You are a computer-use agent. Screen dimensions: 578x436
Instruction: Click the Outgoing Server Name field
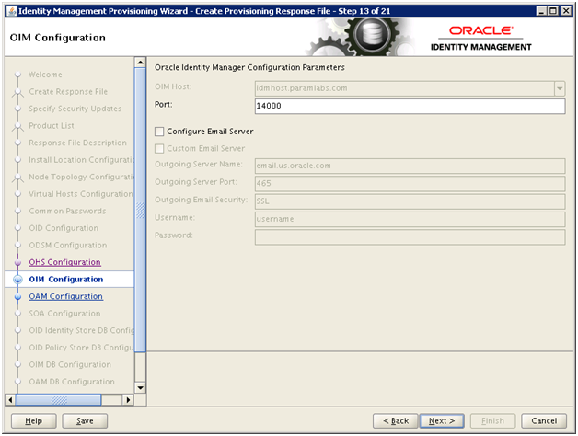point(410,166)
